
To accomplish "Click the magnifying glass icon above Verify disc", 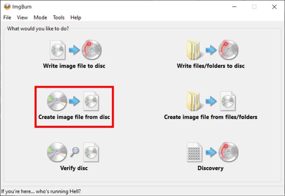I will click(x=74, y=152).
